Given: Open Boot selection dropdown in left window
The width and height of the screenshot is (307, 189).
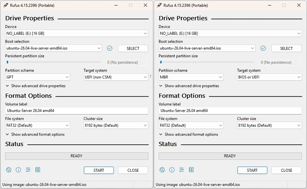Looking at the screenshot, I should coord(54,48).
